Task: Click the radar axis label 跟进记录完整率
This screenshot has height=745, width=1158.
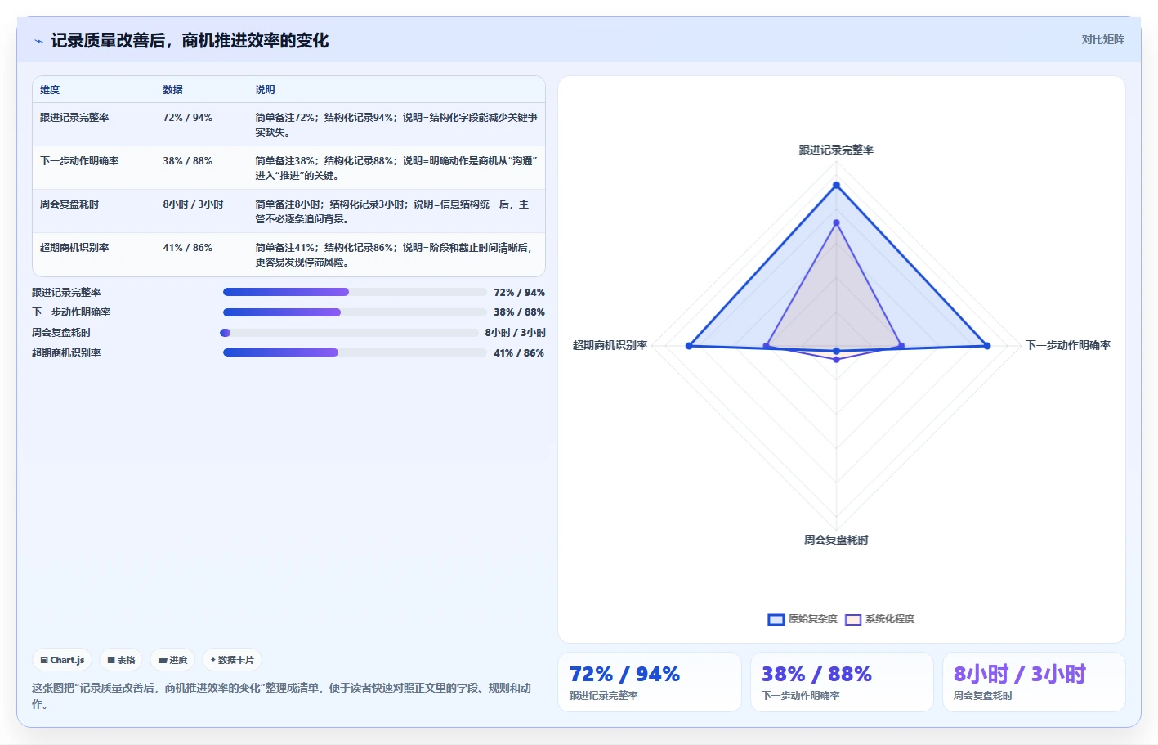Action: pos(836,150)
